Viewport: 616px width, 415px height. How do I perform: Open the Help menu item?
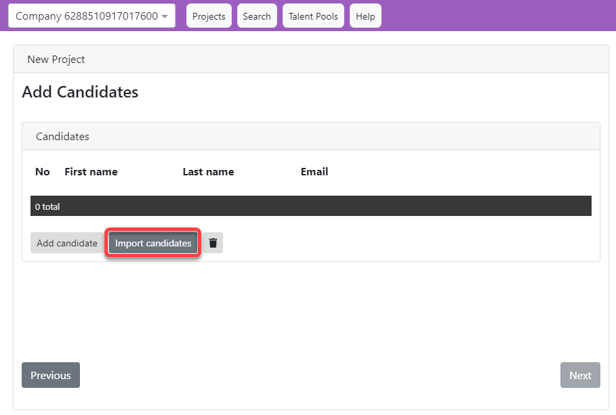pyautogui.click(x=365, y=16)
